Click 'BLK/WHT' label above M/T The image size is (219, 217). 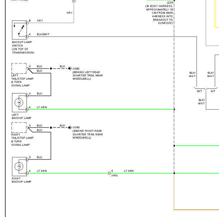(192, 74)
